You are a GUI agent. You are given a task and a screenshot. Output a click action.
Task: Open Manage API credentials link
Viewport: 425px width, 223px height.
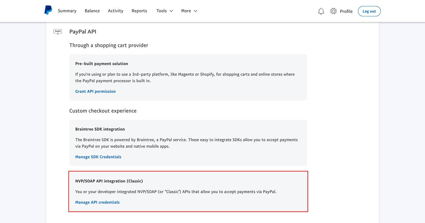coord(97,202)
